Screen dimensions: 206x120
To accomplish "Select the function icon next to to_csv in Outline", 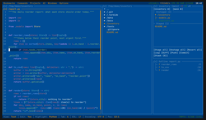I will 159,67.
